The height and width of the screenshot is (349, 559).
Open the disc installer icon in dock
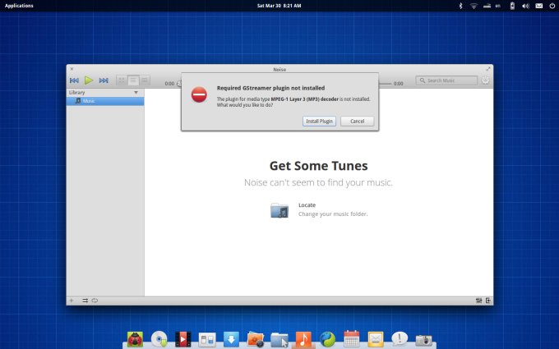[x=159, y=339]
